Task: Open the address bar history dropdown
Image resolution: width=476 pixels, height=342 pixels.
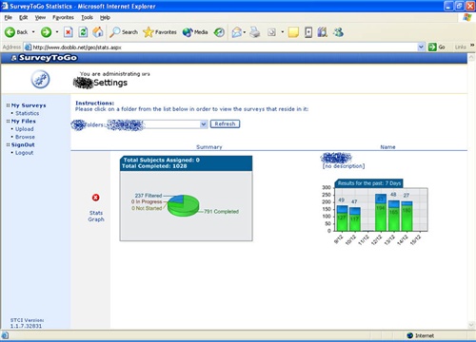Action: point(421,47)
